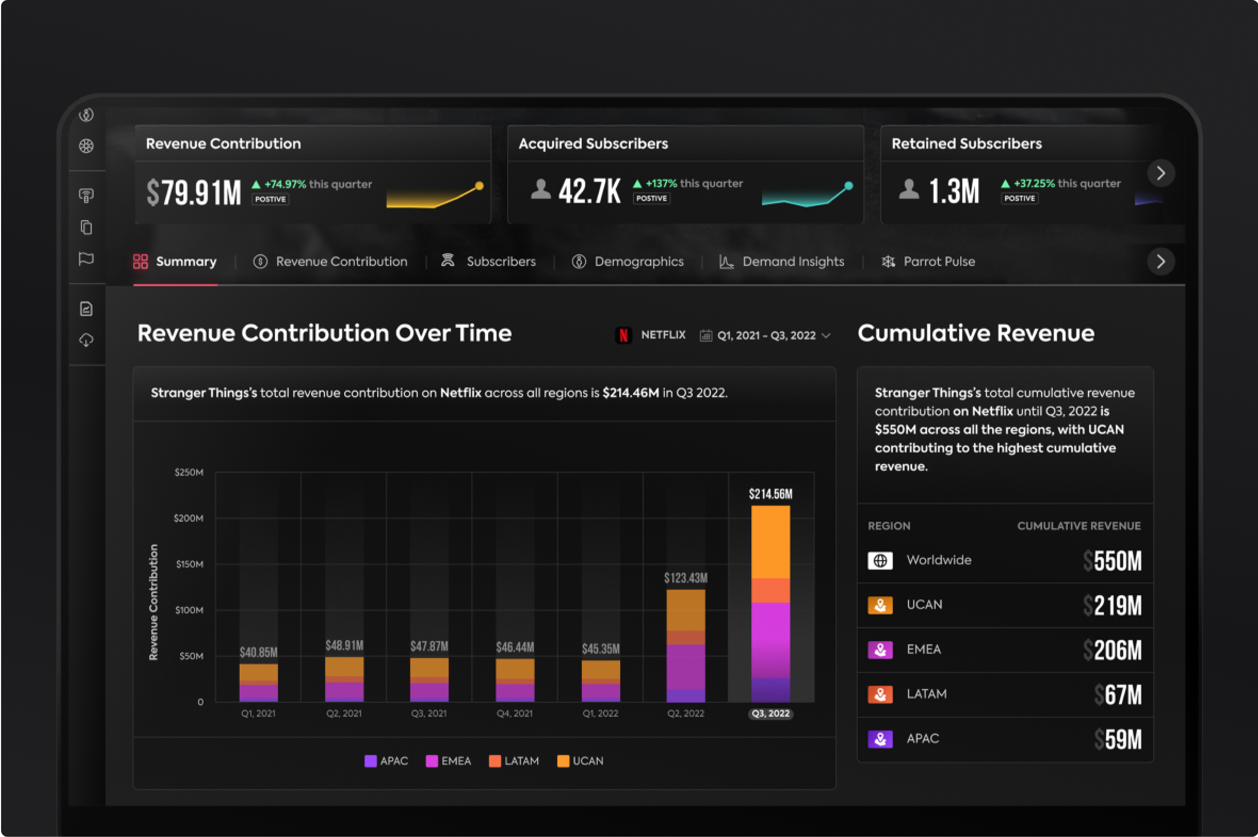This screenshot has height=837, width=1258.
Task: Click the Q3, 2022 bar labeled $214.56M
Action: coord(770,603)
